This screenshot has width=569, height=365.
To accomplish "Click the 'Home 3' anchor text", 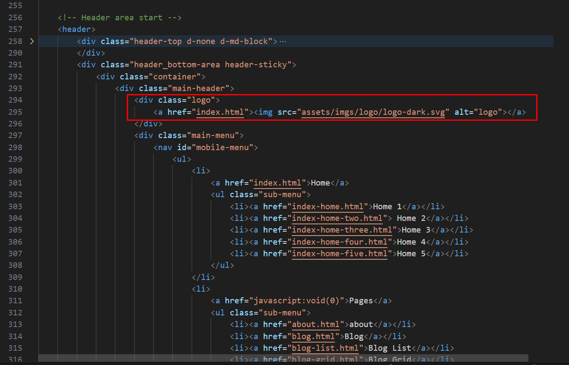I will pos(416,230).
